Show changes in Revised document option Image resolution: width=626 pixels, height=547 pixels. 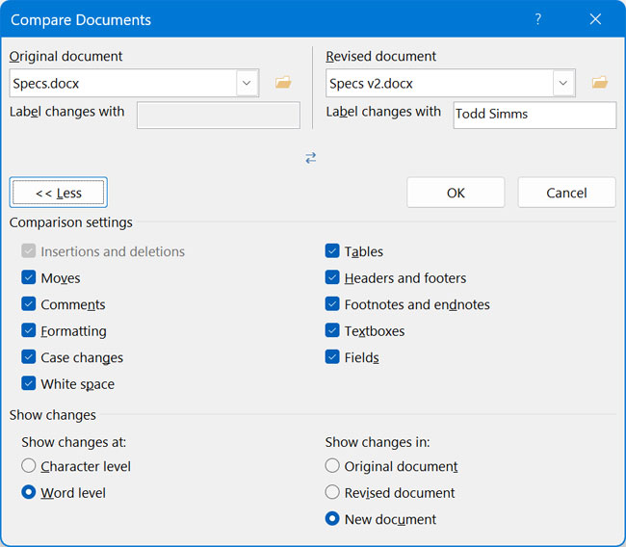pos(332,492)
